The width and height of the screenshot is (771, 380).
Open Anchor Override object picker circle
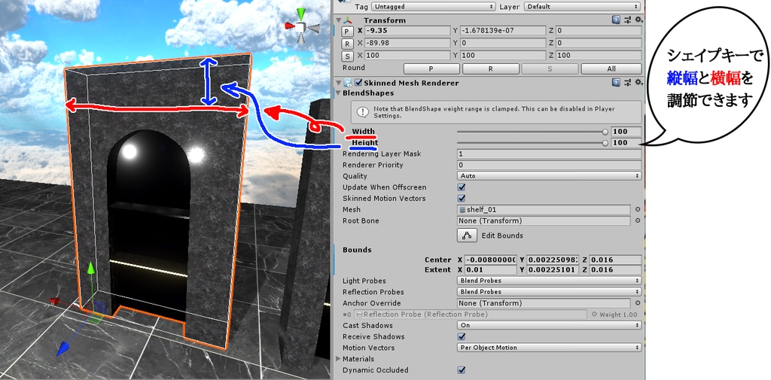pyautogui.click(x=638, y=303)
